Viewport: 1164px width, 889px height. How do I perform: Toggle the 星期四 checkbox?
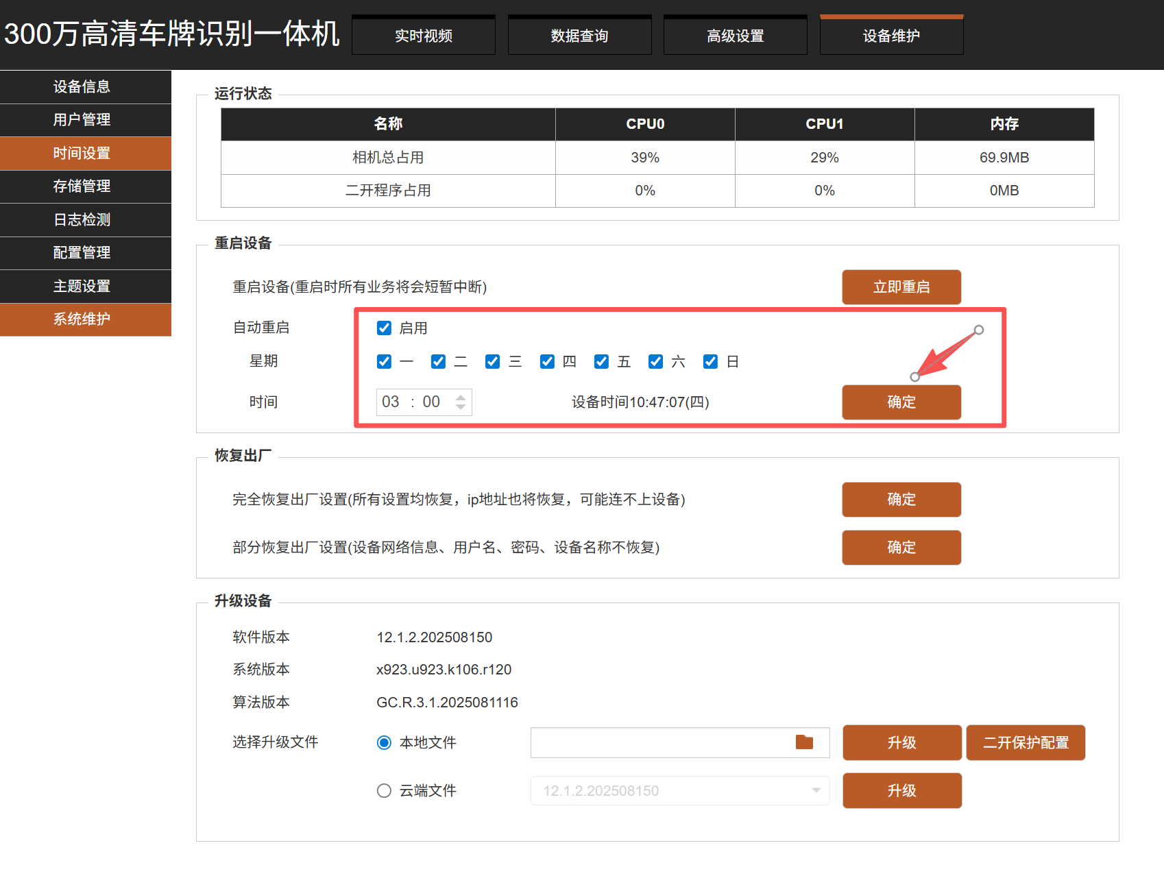(547, 362)
